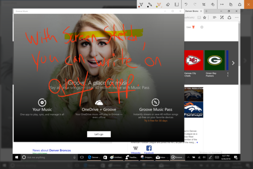Screen dimensions: 253x169
Task: Undo the last ink stroke
Action: point(186,4)
